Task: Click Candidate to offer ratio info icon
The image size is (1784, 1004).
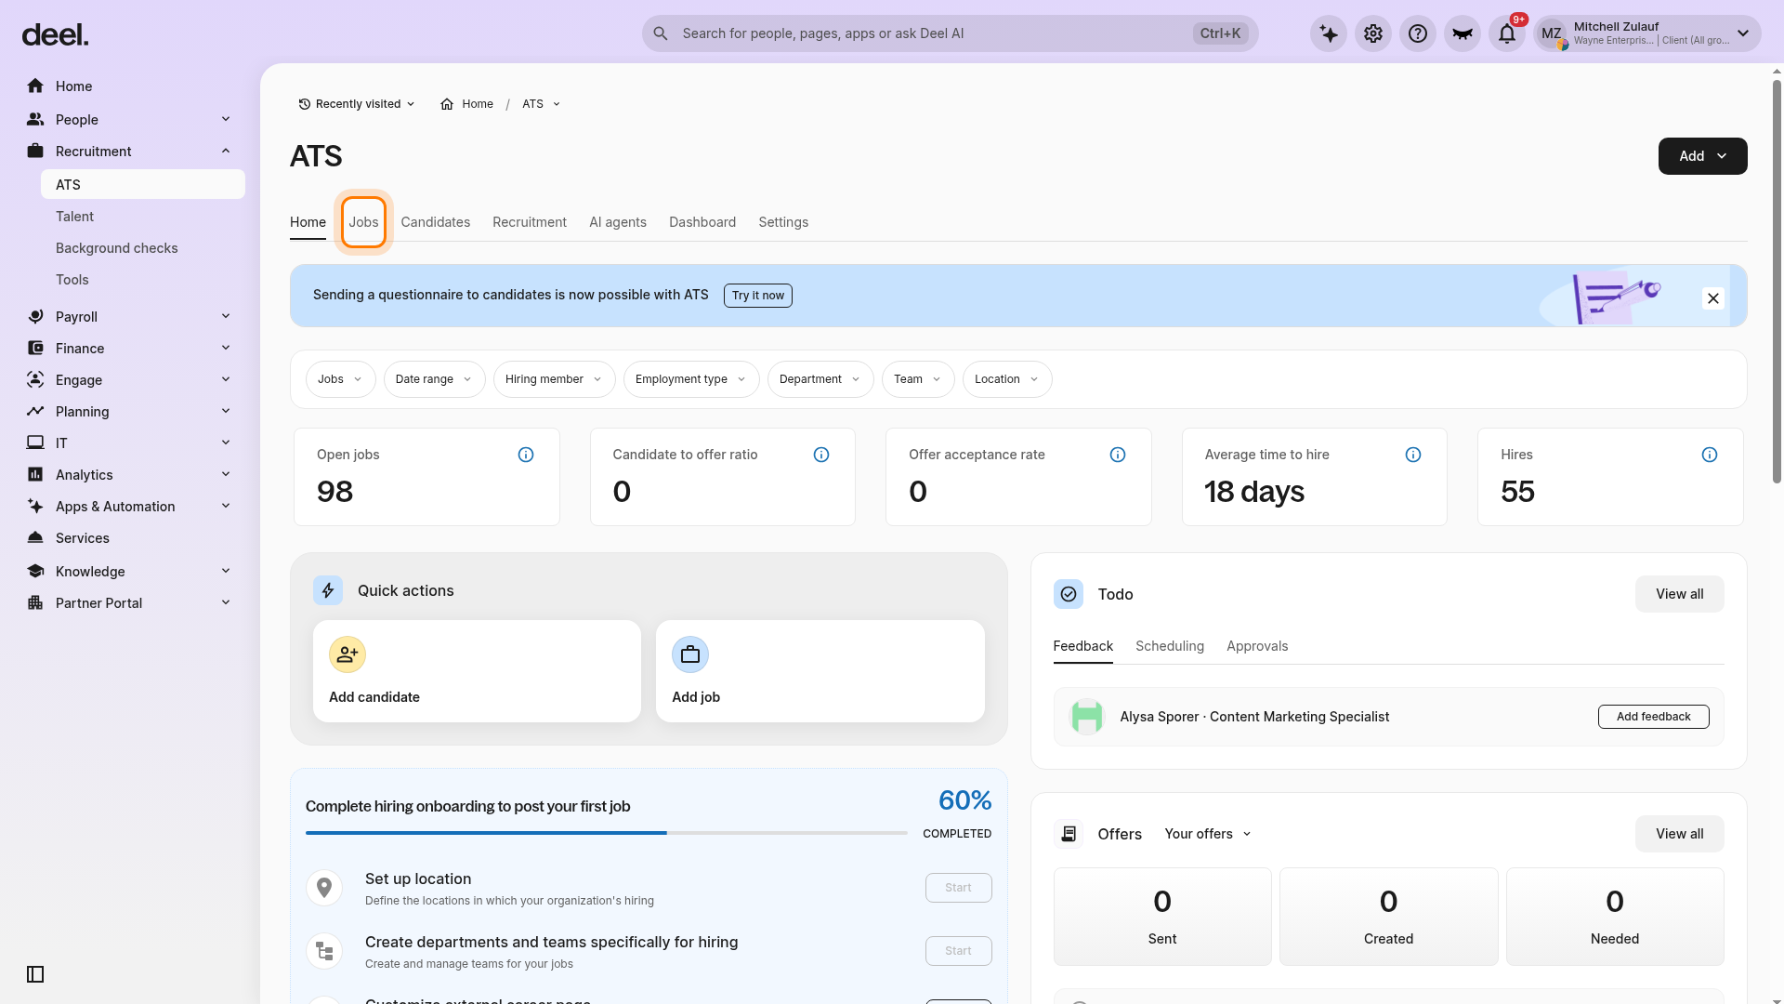Action: coord(821,455)
